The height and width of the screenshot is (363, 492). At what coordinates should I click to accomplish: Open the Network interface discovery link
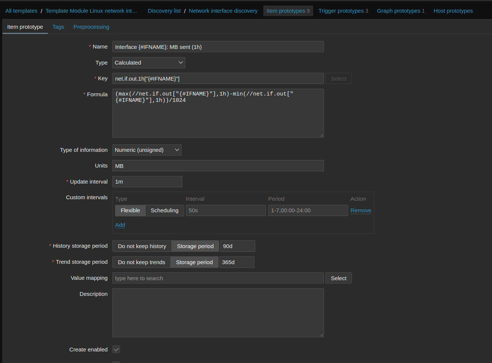[223, 11]
